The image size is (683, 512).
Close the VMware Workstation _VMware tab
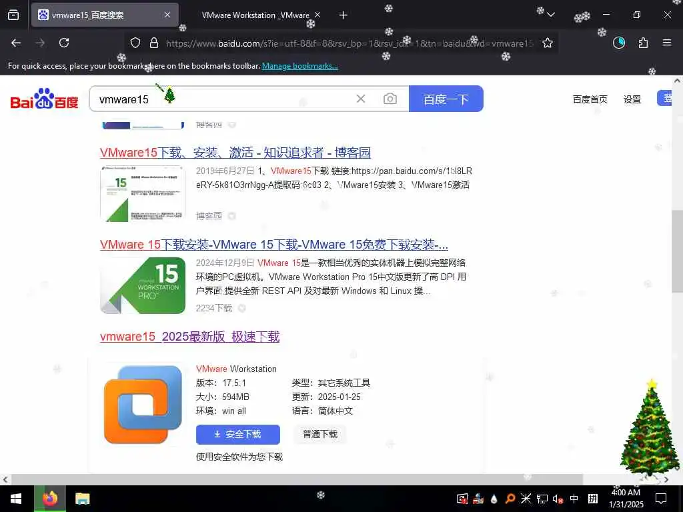pyautogui.click(x=317, y=15)
